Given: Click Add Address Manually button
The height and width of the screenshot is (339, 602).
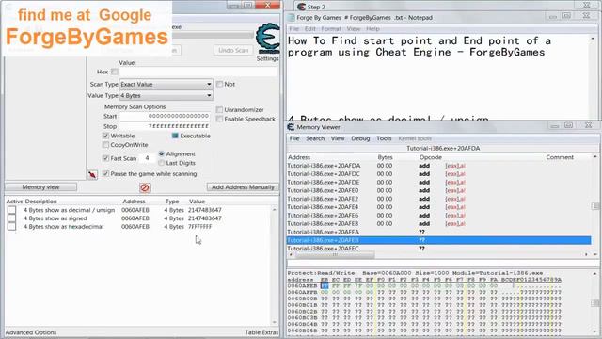Looking at the screenshot, I should click(x=243, y=187).
